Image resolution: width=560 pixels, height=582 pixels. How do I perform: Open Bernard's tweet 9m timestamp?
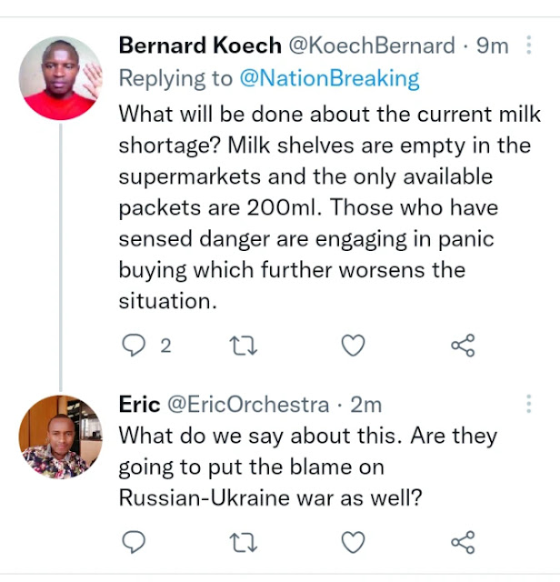tap(491, 45)
